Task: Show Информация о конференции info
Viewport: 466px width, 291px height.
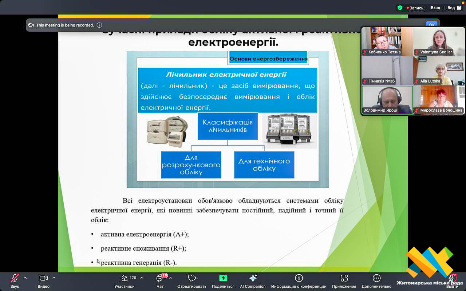Action: pyautogui.click(x=299, y=278)
